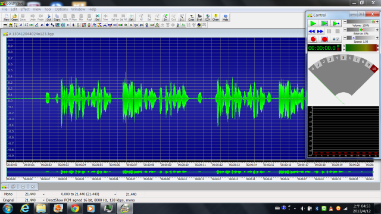Click the Cut toolbar icon
The image size is (381, 214).
click(x=49, y=17)
